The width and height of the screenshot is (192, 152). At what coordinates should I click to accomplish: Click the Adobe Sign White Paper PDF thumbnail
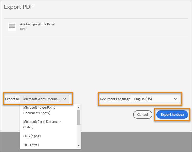(12, 26)
